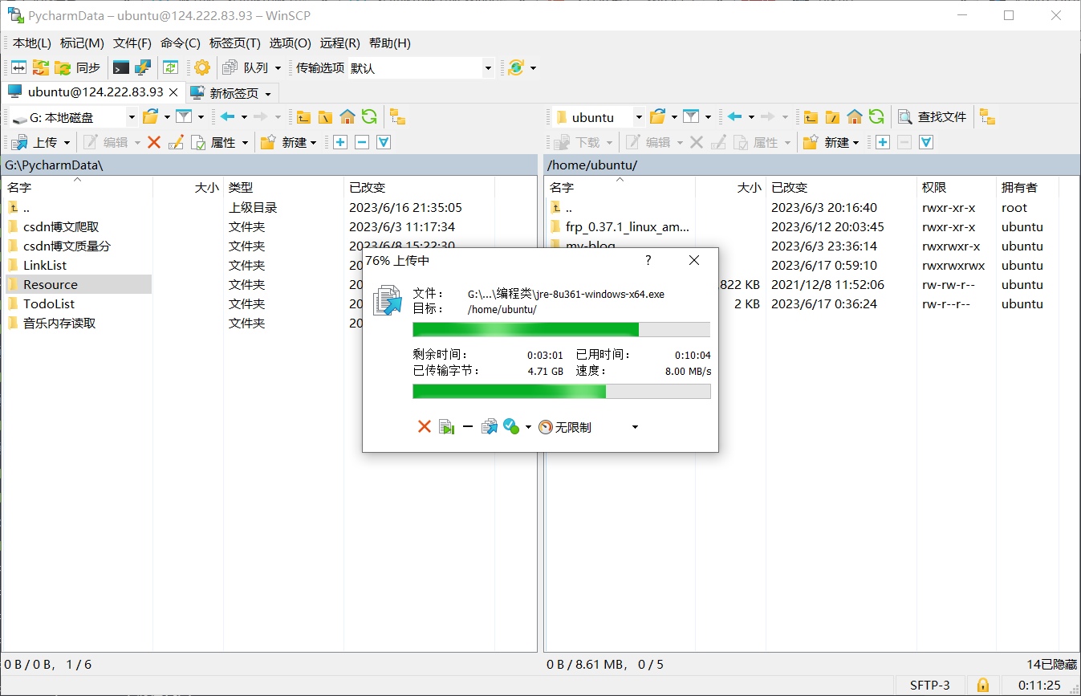Image resolution: width=1081 pixels, height=696 pixels.
Task: Open preferences gear icon
Action: click(x=202, y=67)
